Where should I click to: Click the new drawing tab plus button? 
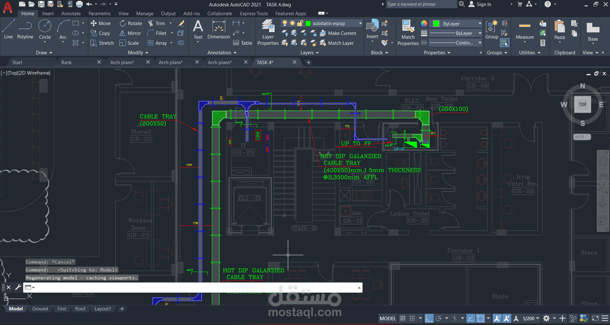pos(308,62)
